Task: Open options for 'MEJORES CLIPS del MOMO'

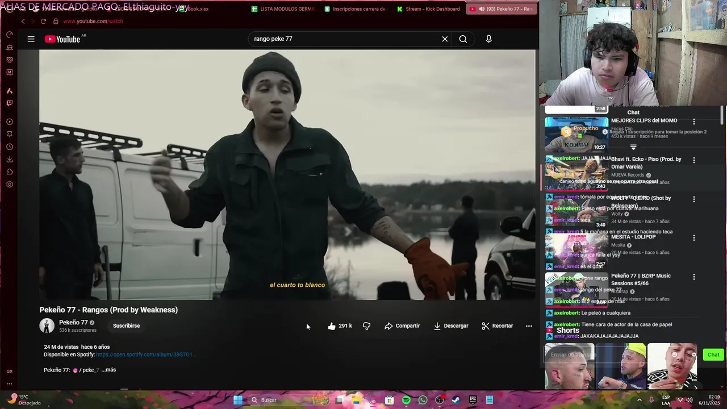Action: [x=693, y=122]
